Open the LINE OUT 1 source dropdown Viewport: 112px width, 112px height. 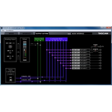[x=85, y=50]
